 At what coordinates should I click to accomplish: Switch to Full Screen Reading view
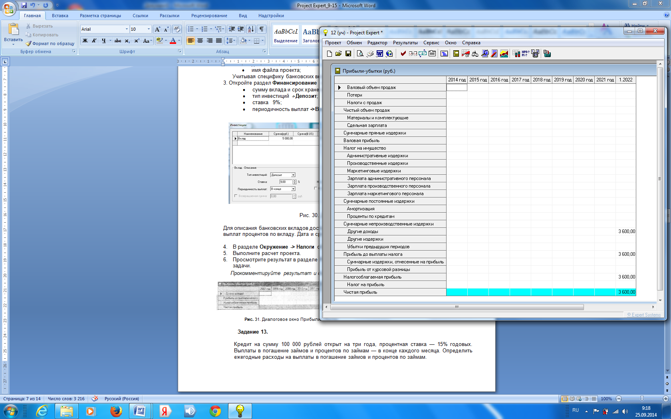tap(572, 399)
